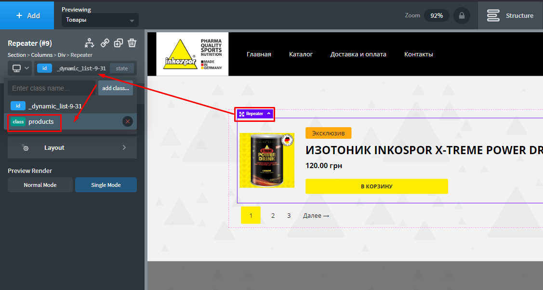Screen dimensions: 543x290
Task: Click the Add element button
Action: (x=27, y=15)
